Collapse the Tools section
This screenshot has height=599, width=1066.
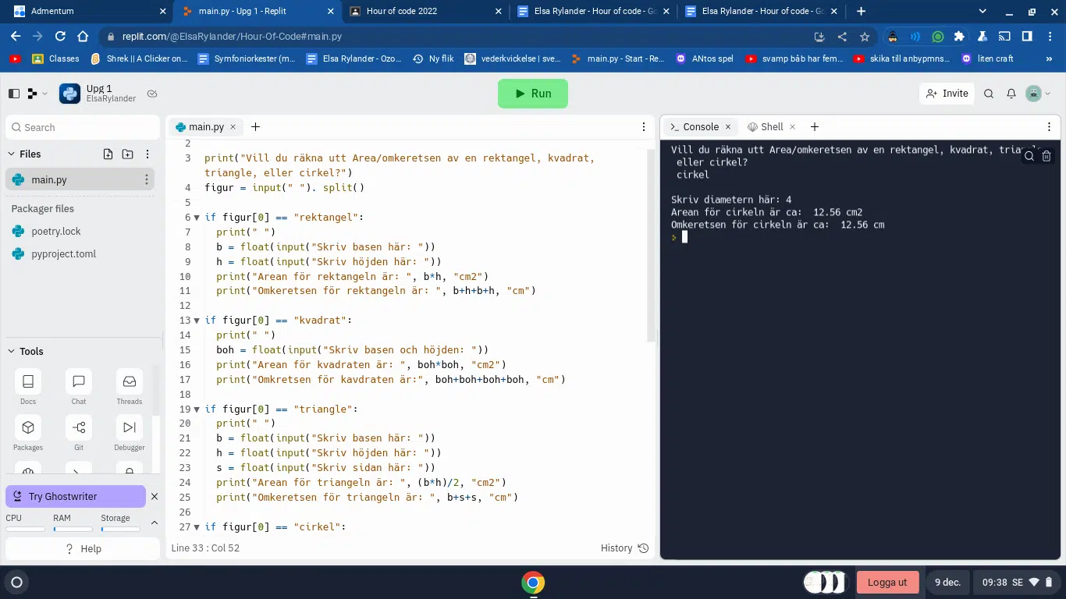click(12, 352)
